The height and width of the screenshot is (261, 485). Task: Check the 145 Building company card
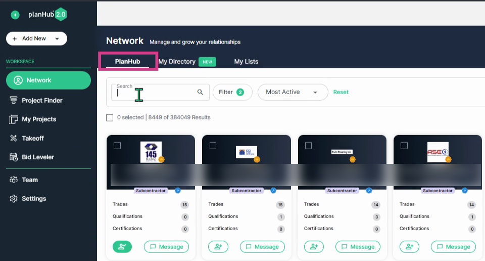pyautogui.click(x=117, y=146)
